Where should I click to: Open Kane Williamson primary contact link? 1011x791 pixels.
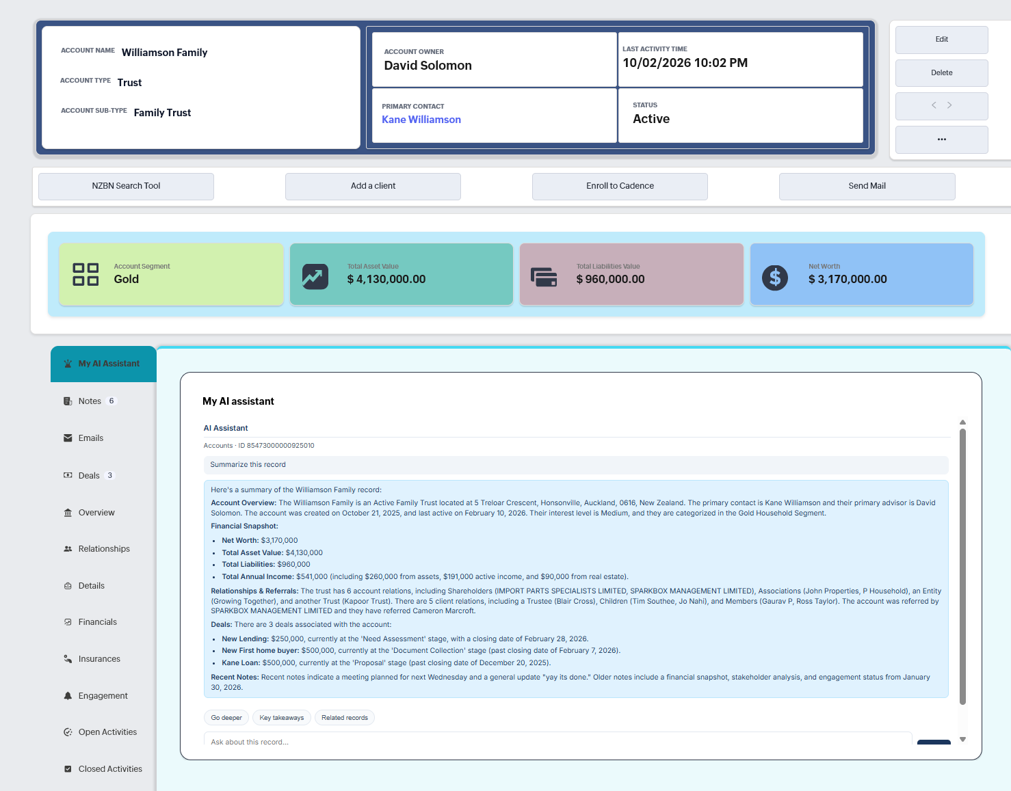tap(421, 120)
